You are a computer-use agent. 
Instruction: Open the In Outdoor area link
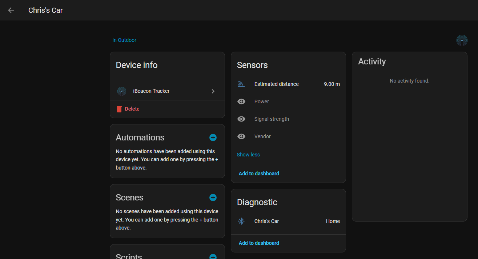[x=124, y=40]
